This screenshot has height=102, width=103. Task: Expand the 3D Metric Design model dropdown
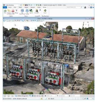coord(22,96)
